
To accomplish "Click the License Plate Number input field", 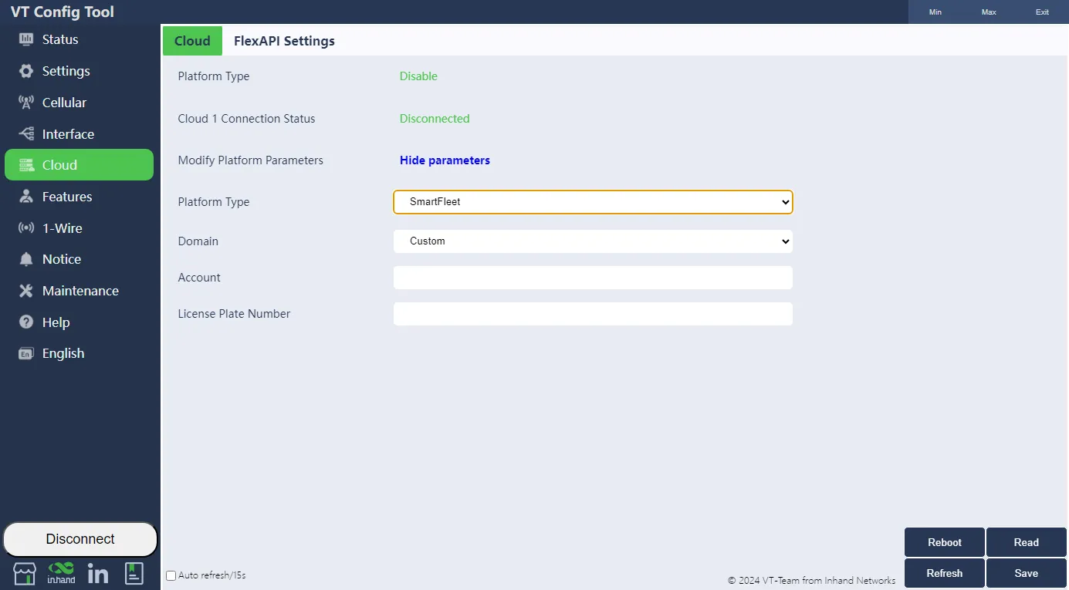I will tap(593, 314).
